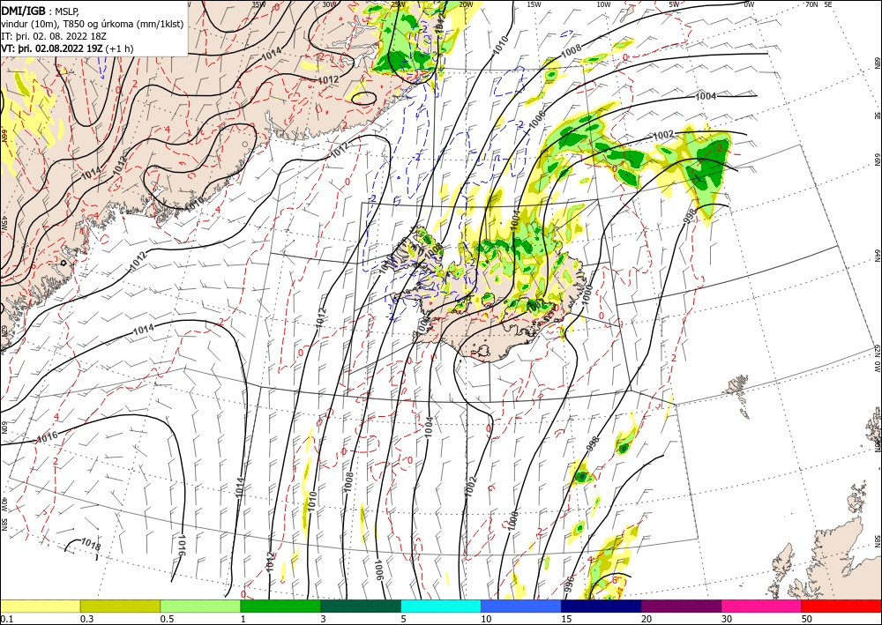
Task: Click the '0.3' legend value label
Action: point(86,619)
